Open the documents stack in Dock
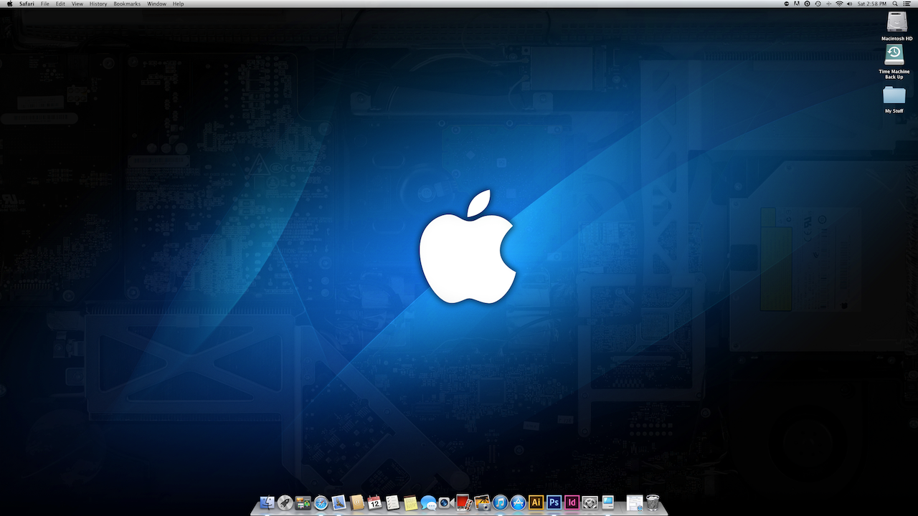This screenshot has width=918, height=516. pos(635,502)
